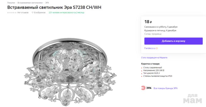The image size is (206, 107).
Task: Open the Покупки breadcrumb
Action: [x=11, y=3]
